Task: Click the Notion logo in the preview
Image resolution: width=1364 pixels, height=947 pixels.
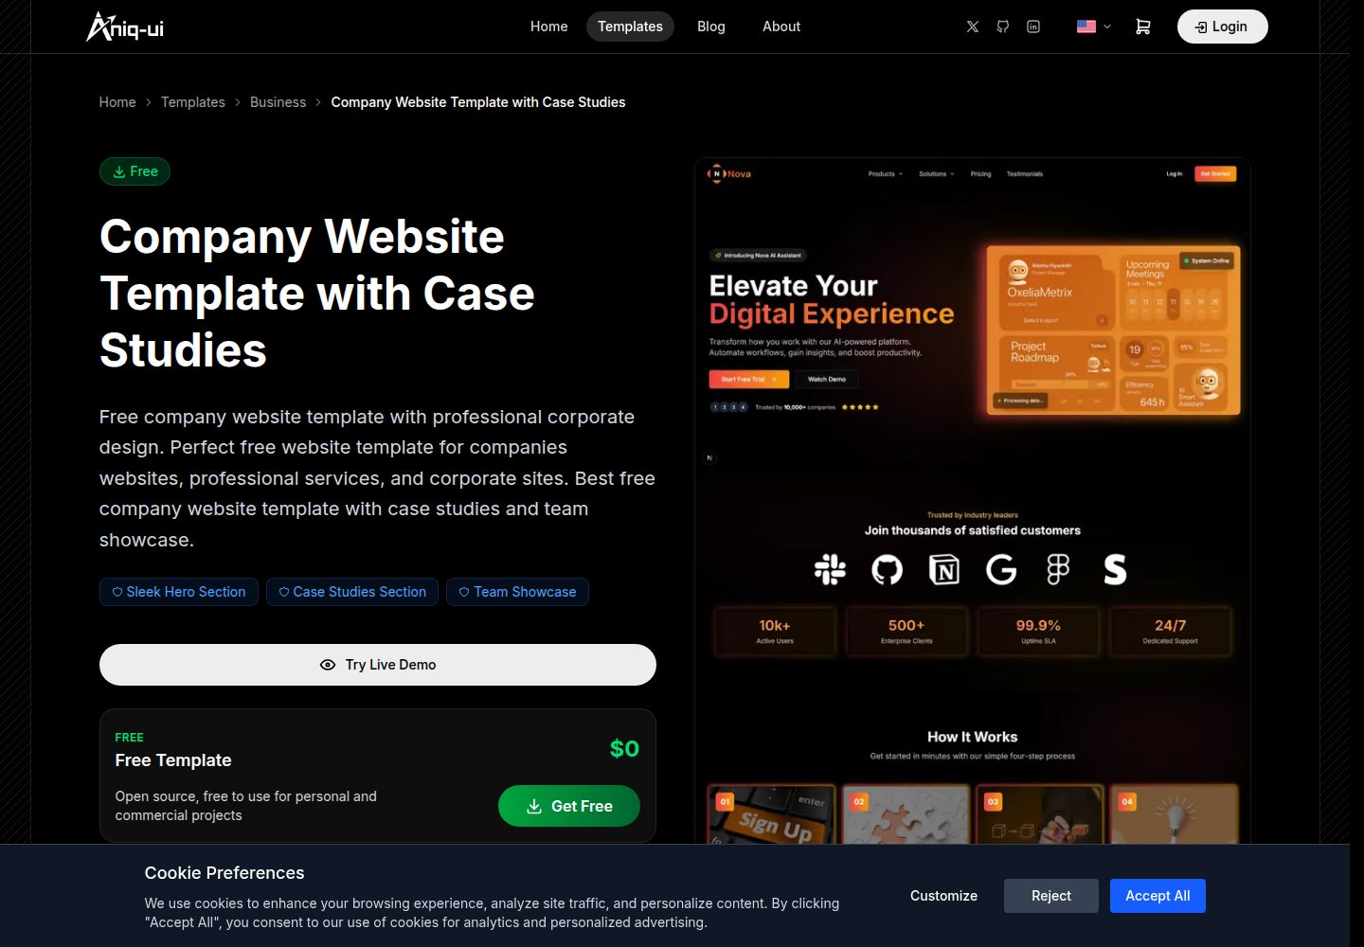Action: click(x=944, y=569)
